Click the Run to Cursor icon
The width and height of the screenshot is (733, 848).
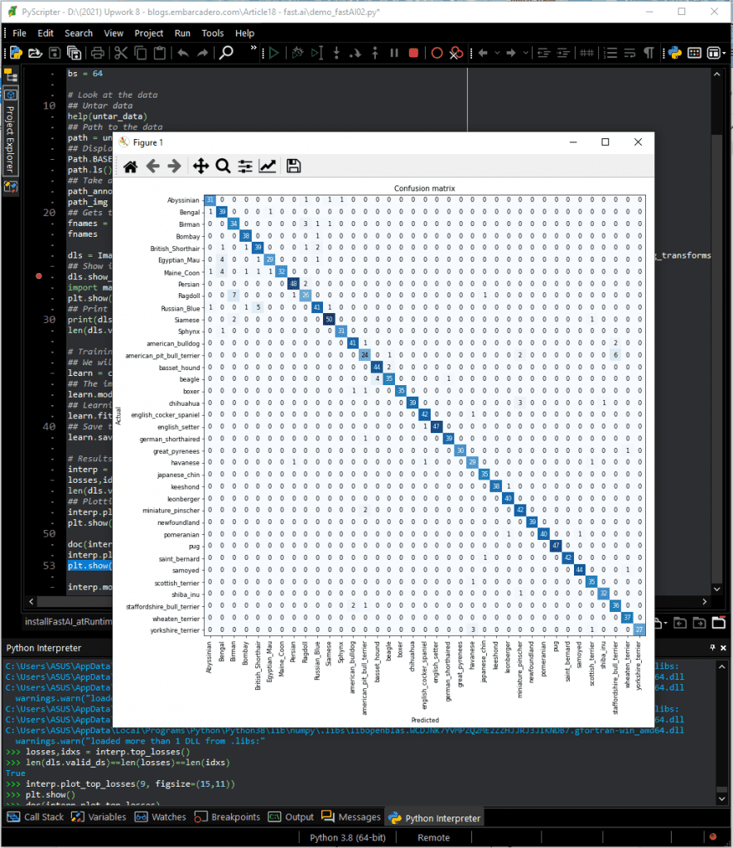[x=317, y=53]
